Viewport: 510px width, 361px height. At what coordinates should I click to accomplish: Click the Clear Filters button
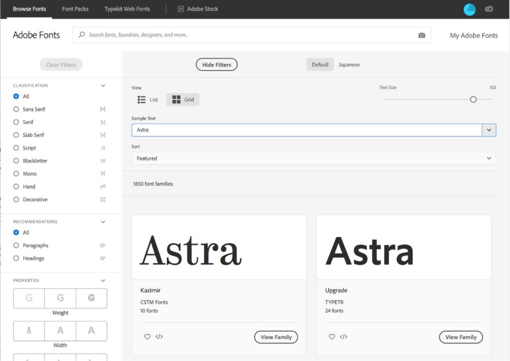coord(61,65)
